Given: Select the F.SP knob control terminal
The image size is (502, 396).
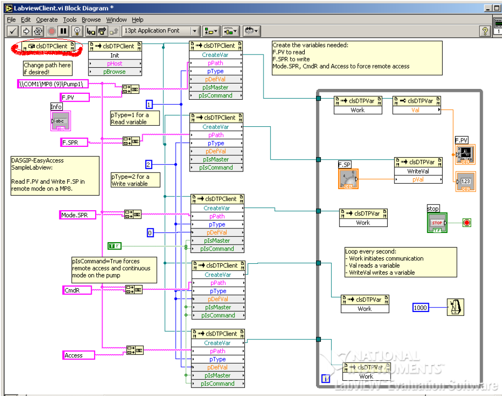Looking at the screenshot, I should pyautogui.click(x=348, y=179).
